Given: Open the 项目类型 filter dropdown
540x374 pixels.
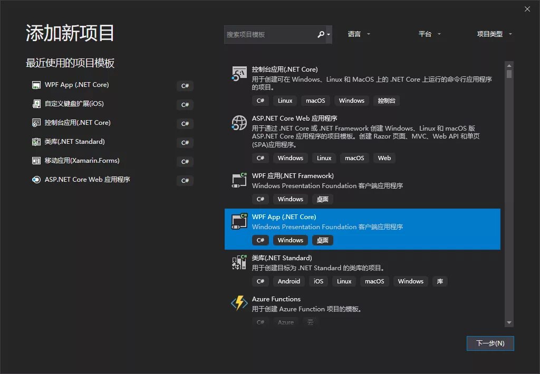Looking at the screenshot, I should click(x=494, y=34).
